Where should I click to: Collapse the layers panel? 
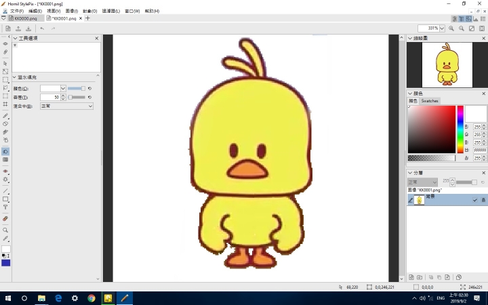pyautogui.click(x=410, y=173)
